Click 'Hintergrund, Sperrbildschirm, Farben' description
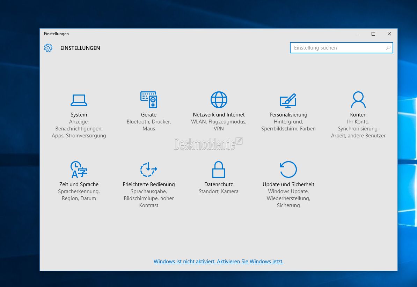Viewport: 417px width, 287px height. pos(288,125)
